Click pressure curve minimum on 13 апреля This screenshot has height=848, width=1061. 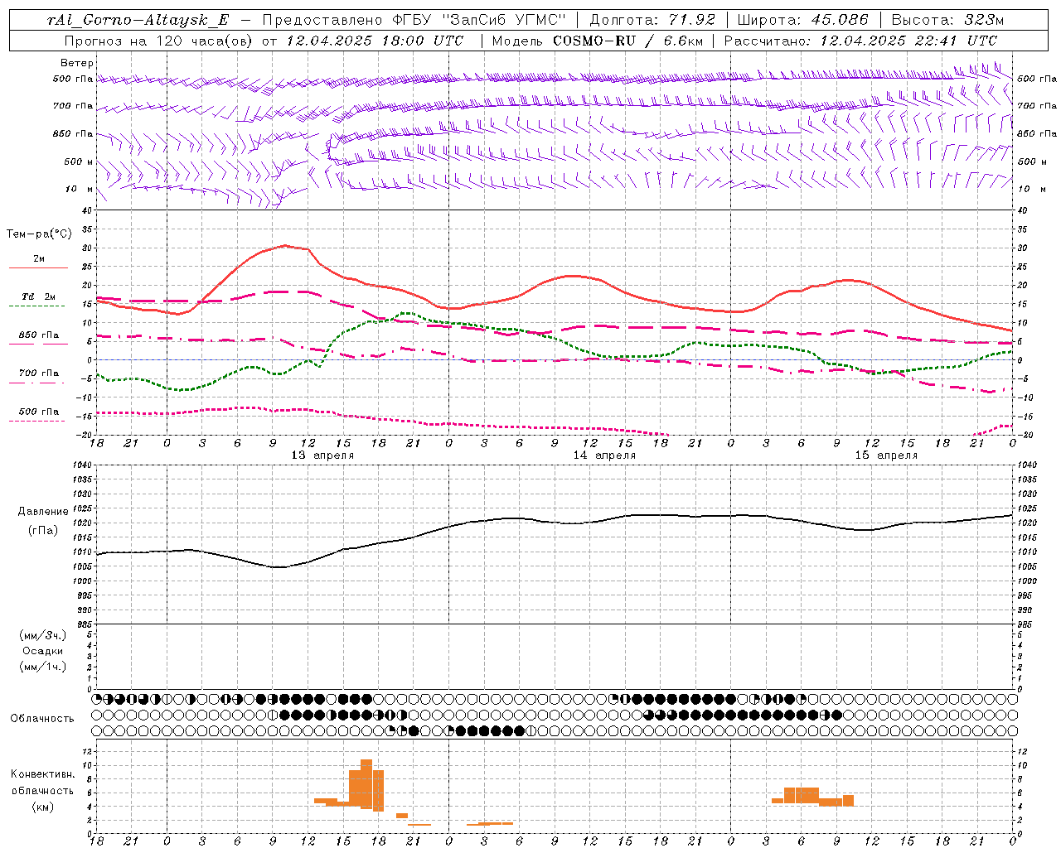point(279,567)
